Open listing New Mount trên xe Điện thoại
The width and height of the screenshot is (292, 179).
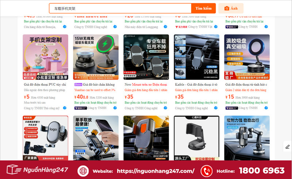(146, 85)
